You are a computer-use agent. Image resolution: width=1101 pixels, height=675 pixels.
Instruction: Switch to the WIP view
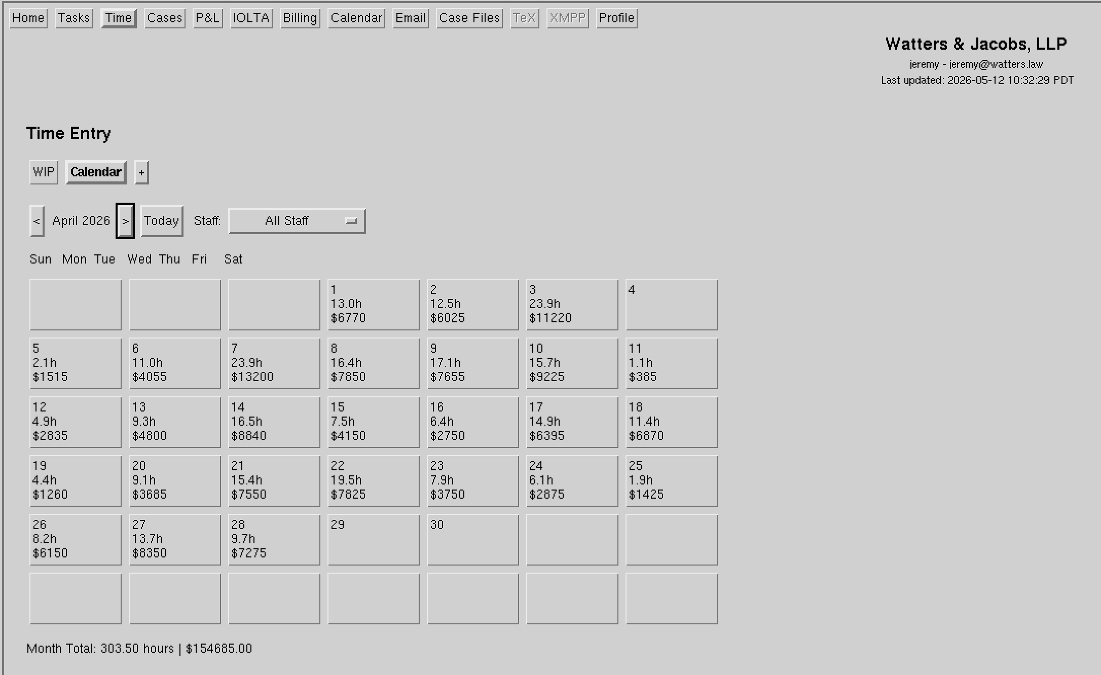[44, 172]
